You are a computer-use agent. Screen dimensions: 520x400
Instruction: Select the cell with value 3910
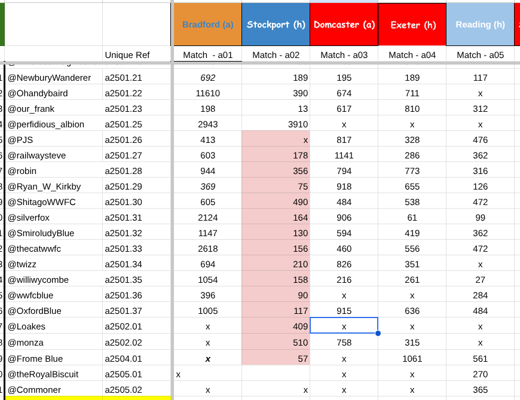click(276, 124)
